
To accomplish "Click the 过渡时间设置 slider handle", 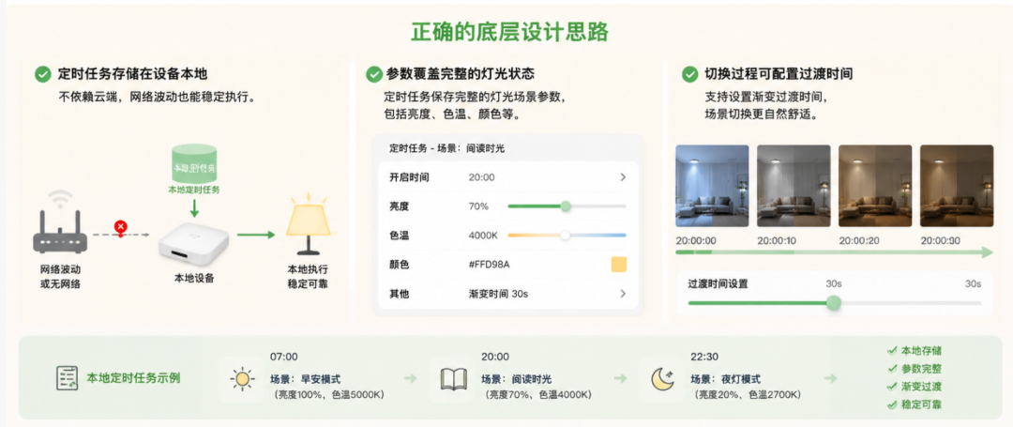I will coord(834,302).
